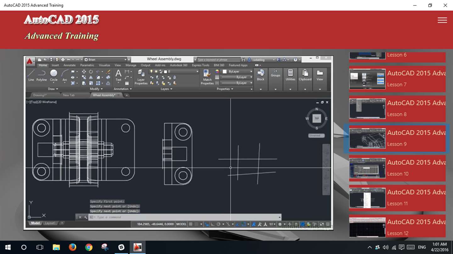453x254 pixels.
Task: Click the Dimension tool in Annotation panel
Action: point(127,72)
